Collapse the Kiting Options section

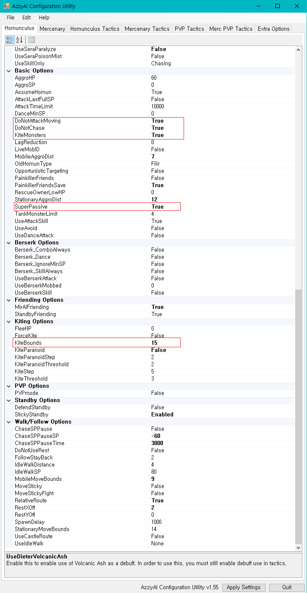[x=9, y=322]
